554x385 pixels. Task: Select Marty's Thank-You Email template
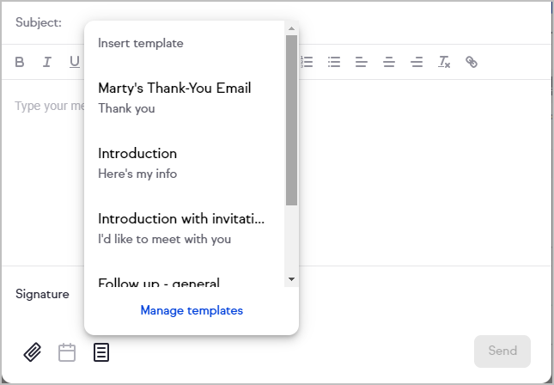[185, 98]
